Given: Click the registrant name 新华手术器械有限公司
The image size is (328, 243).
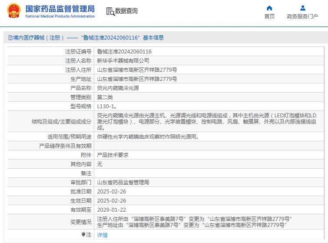Looking at the screenshot, I should [123, 61].
